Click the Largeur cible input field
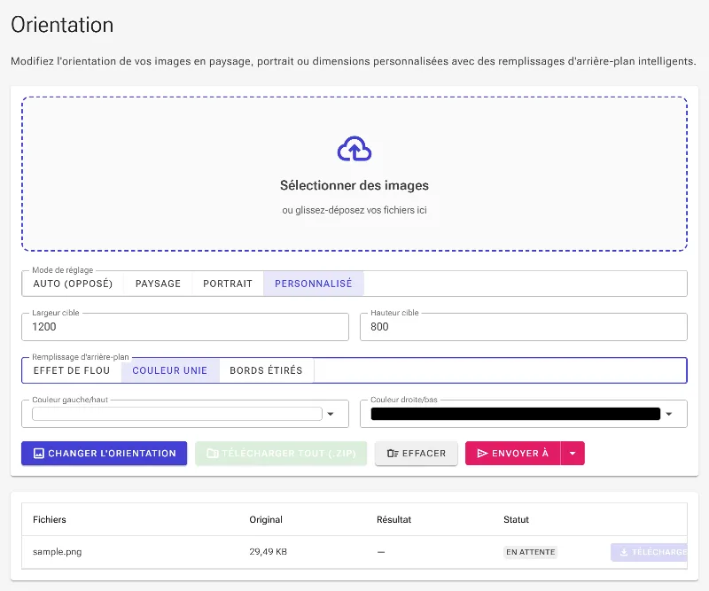 pos(185,327)
